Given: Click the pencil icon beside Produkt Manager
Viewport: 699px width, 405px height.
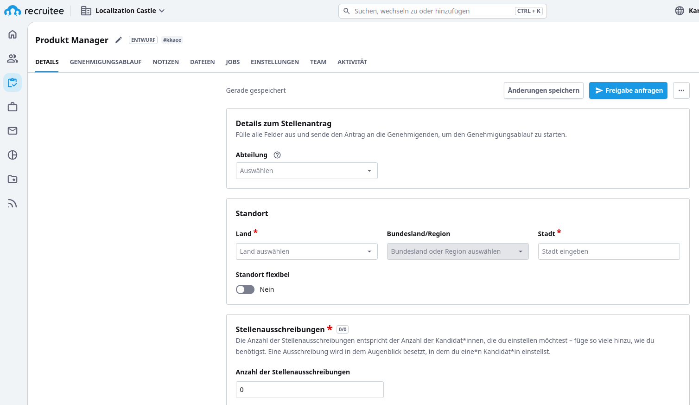Looking at the screenshot, I should pyautogui.click(x=118, y=40).
